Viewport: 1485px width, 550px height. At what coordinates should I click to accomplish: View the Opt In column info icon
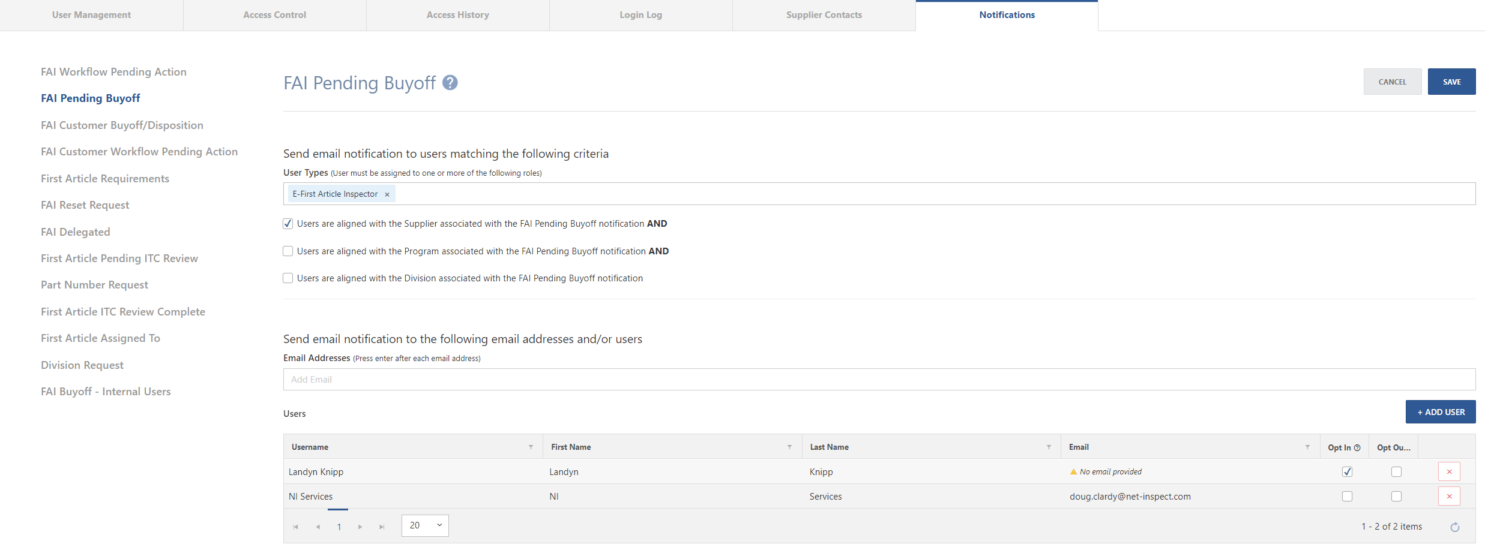1357,447
